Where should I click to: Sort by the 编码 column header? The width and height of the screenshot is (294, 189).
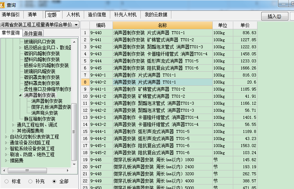(x=101, y=25)
